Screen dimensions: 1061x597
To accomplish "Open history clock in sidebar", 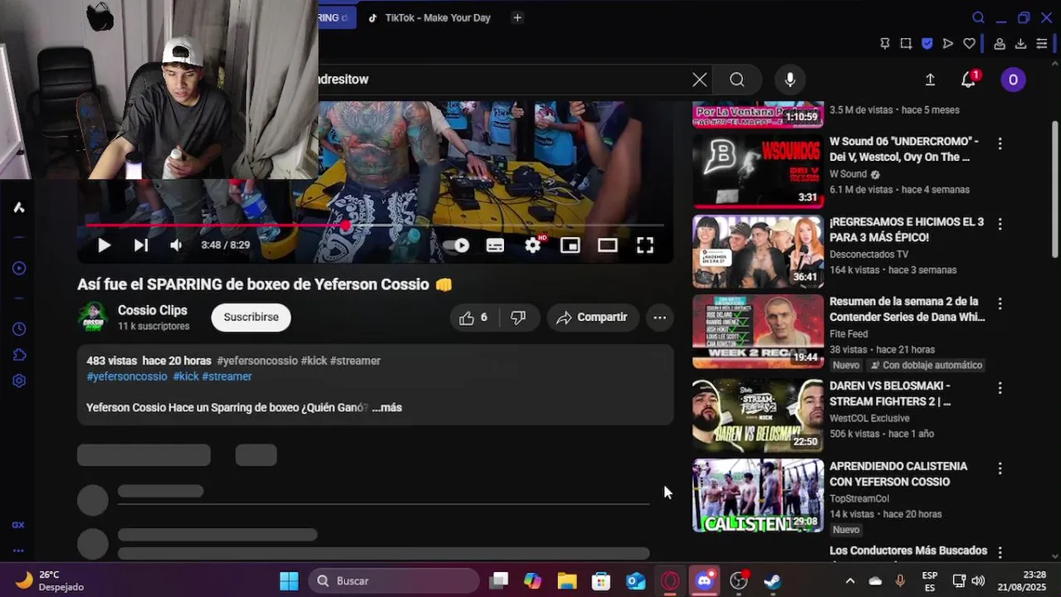I will pyautogui.click(x=19, y=329).
